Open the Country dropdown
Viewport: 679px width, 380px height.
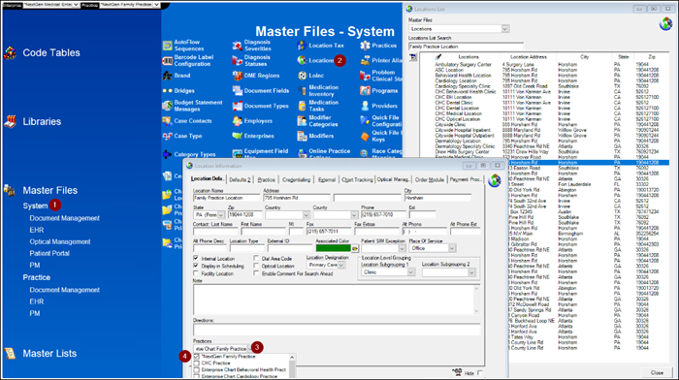point(306,215)
